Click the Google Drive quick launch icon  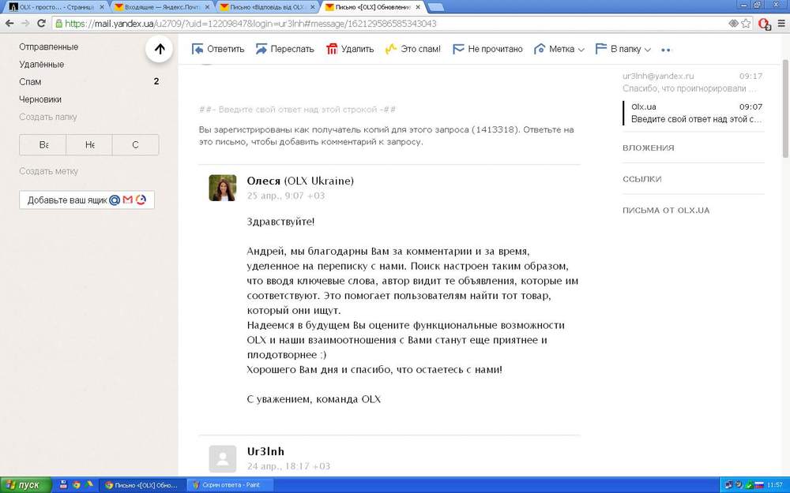point(89,485)
